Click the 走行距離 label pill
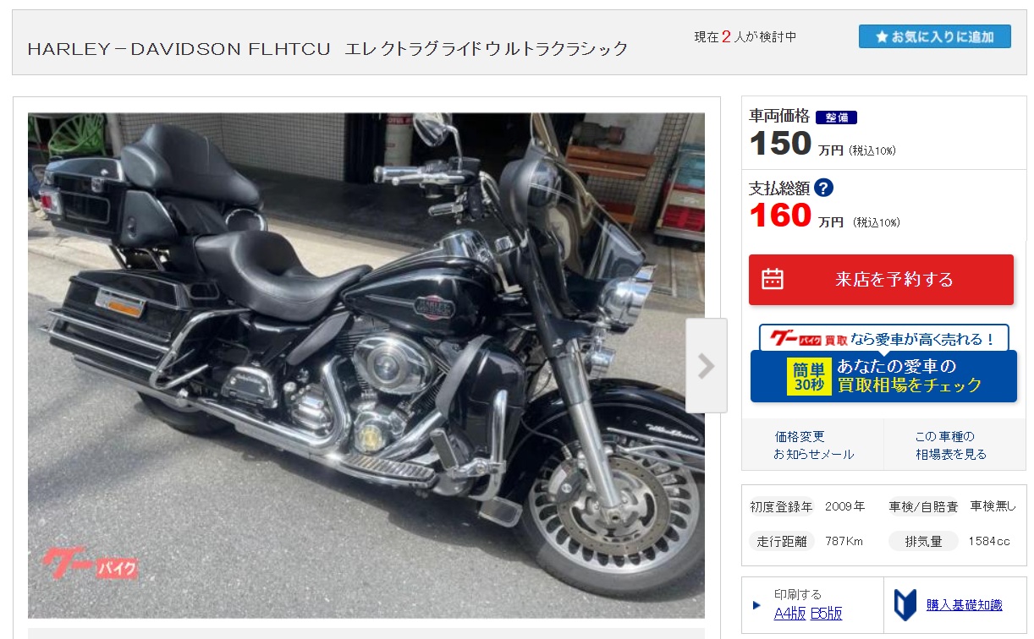1034x639 pixels. [x=782, y=541]
